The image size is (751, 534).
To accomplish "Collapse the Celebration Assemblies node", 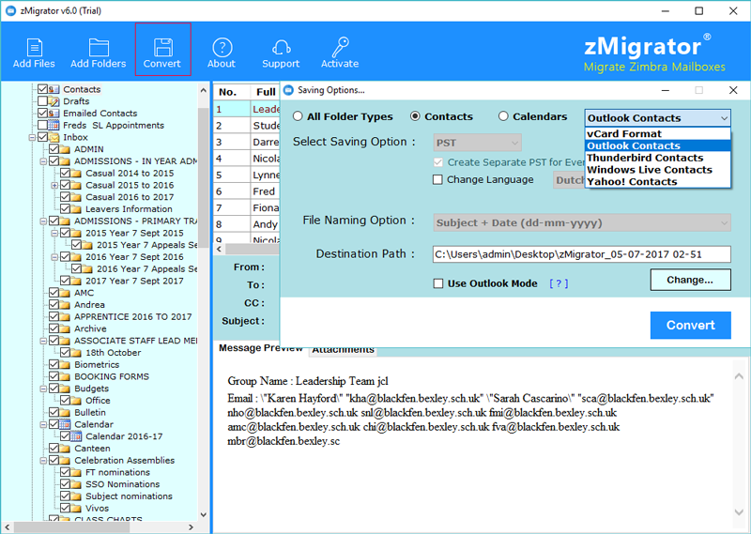I will 43,461.
